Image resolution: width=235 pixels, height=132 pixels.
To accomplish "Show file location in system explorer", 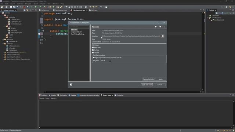I will [162, 36].
